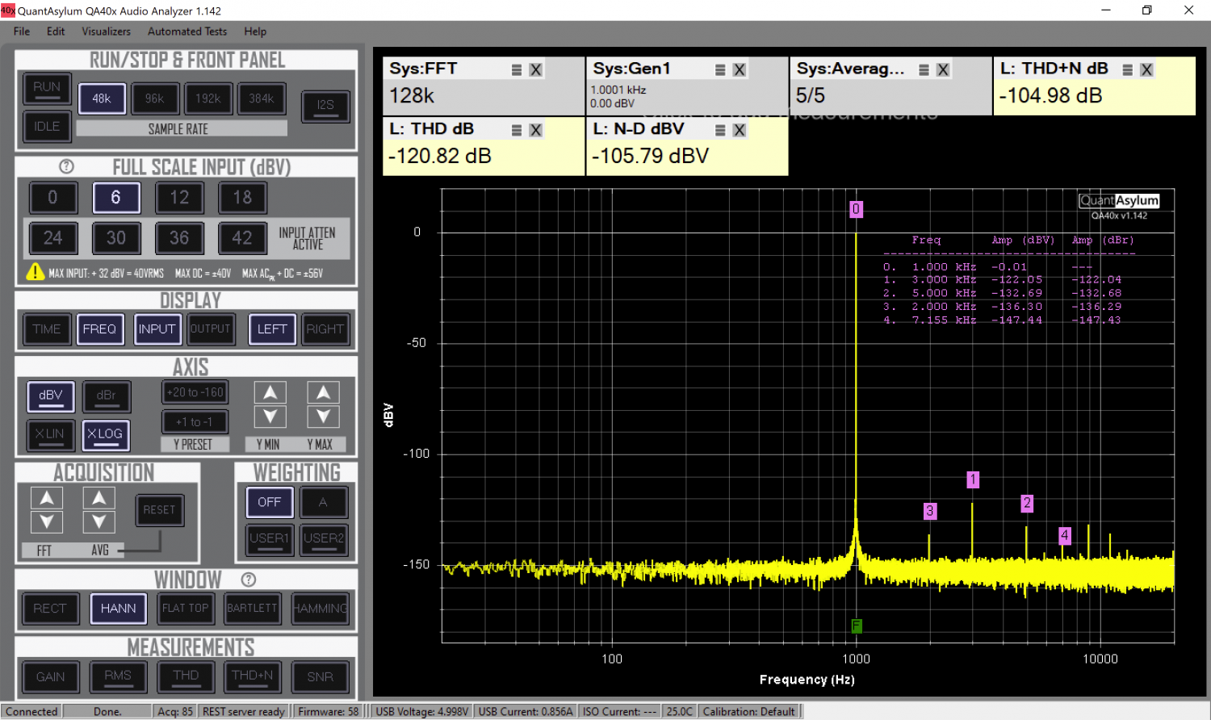Apply the +20 to -160 Y preset
Screen dimensions: 1211x720
click(195, 392)
